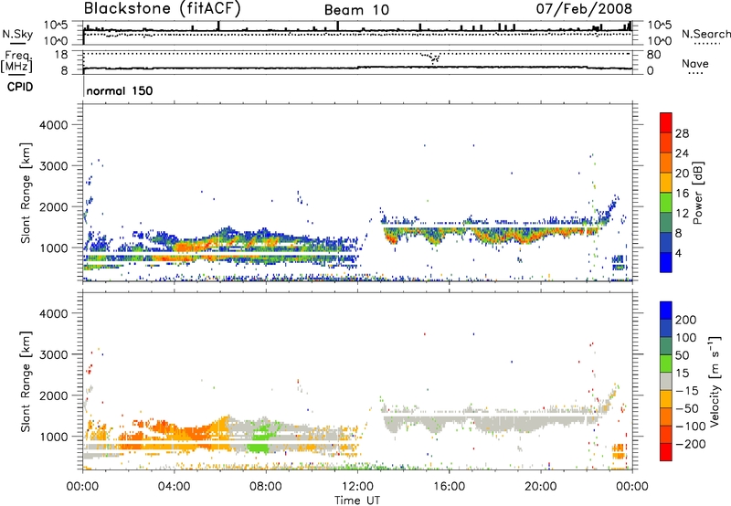This screenshot has height=506, width=731.
Task: Click the '04:00' time axis tick label
Action: [174, 487]
